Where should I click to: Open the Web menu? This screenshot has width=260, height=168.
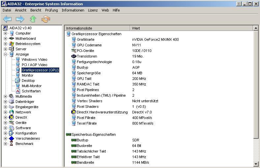coord(105,10)
